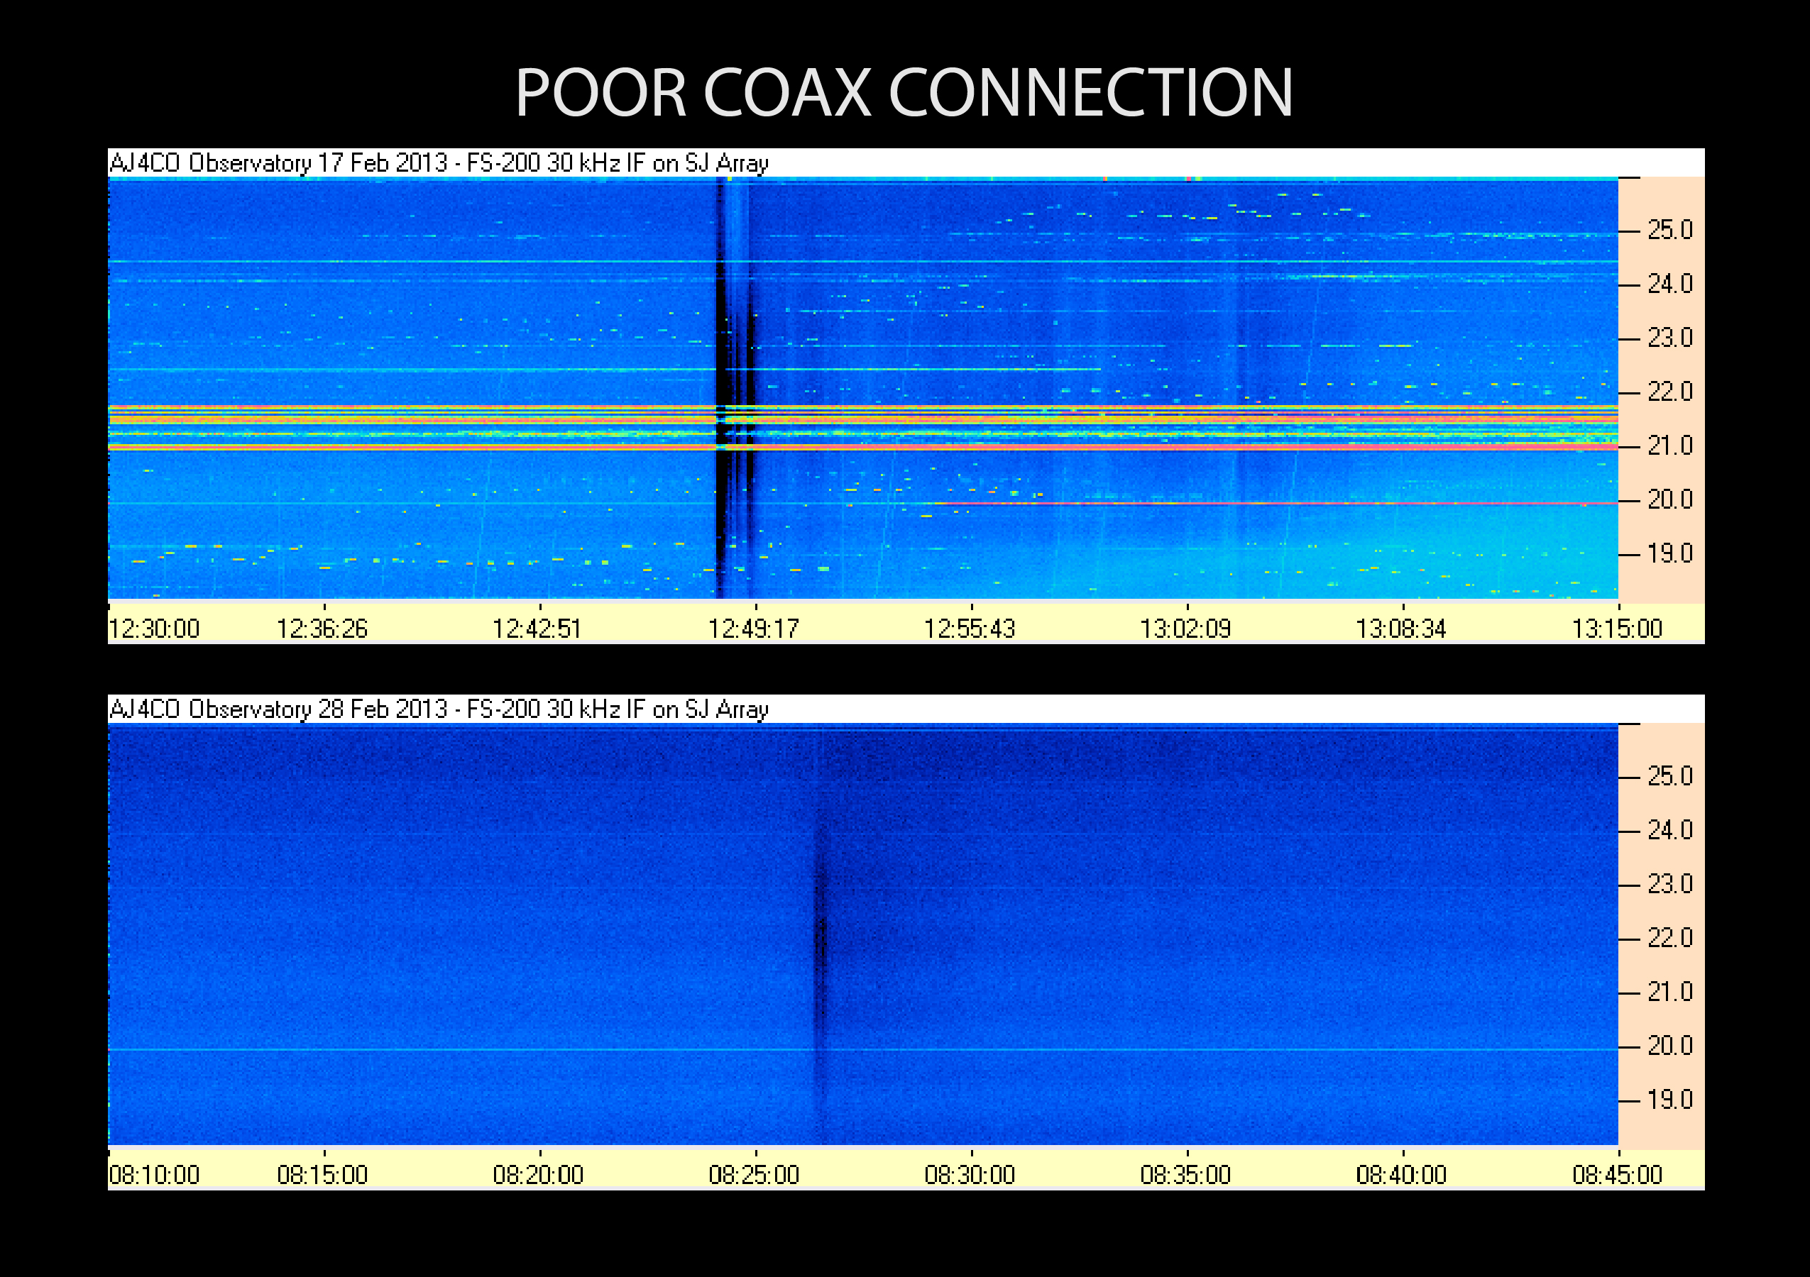Click the 'POOR COAX CONNECTION' title text
The width and height of the screenshot is (1810, 1277).
pyautogui.click(x=904, y=93)
